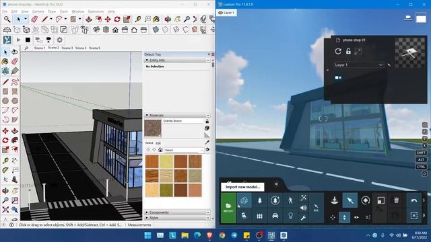This screenshot has width=431, height=242.
Task: Pick the first wood swatch in material grid
Action: point(152,161)
